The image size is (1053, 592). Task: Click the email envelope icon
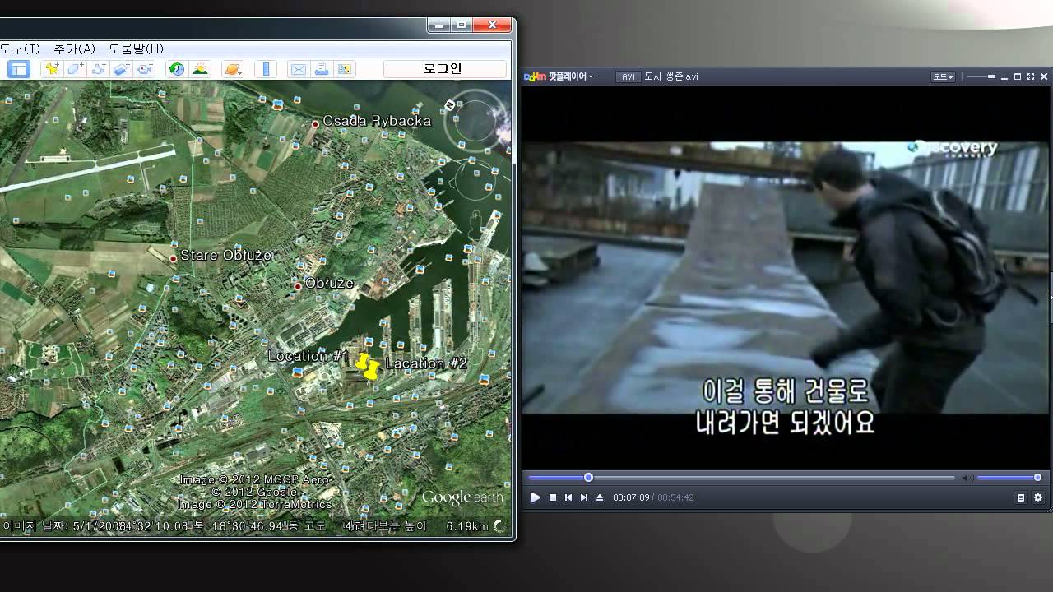(298, 69)
